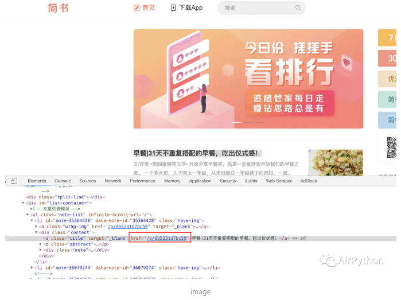This screenshot has height=300, width=401.
Task: Select the second carousel indicator dash
Action: coord(248,122)
